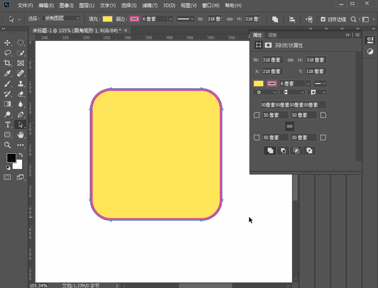Select the Dodge tool

7,114
